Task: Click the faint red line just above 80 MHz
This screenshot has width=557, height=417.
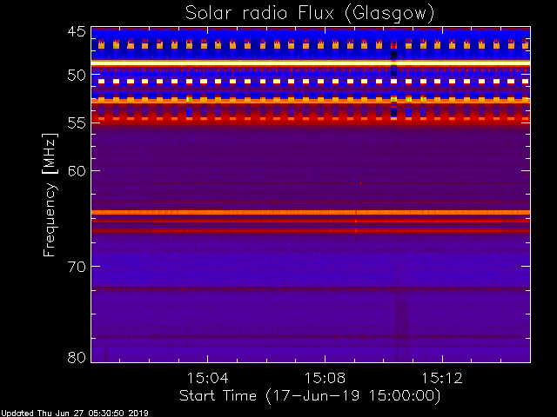Action: (261, 337)
